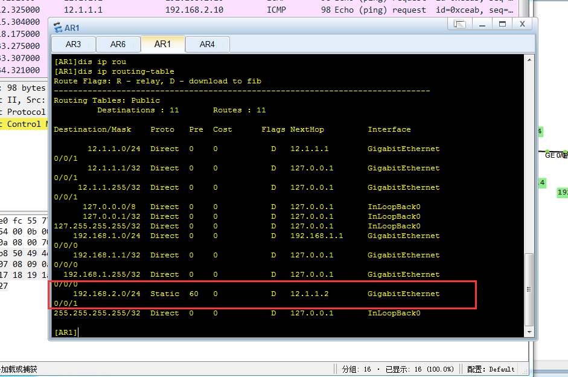Click the Proto column header
The height and width of the screenshot is (377, 568).
[162, 129]
